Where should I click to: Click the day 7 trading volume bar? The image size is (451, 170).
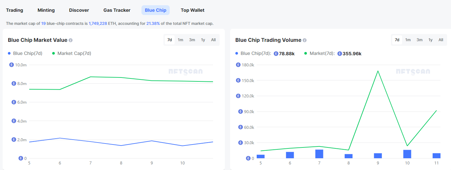pyautogui.click(x=319, y=154)
